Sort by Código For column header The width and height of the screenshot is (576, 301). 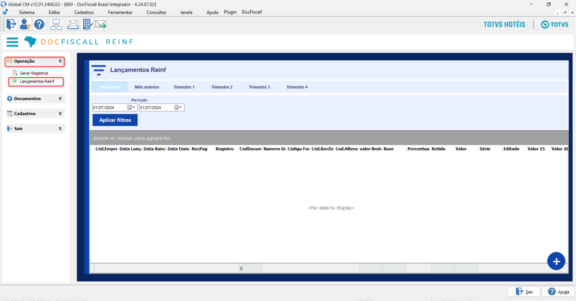point(298,149)
